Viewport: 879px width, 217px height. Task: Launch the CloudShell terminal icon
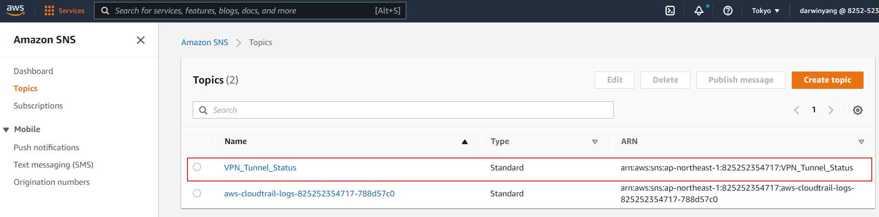pos(670,11)
